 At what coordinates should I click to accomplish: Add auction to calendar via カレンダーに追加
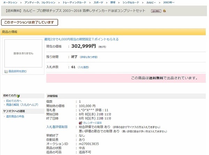[92, 123]
